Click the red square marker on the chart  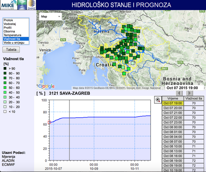click(50, 122)
